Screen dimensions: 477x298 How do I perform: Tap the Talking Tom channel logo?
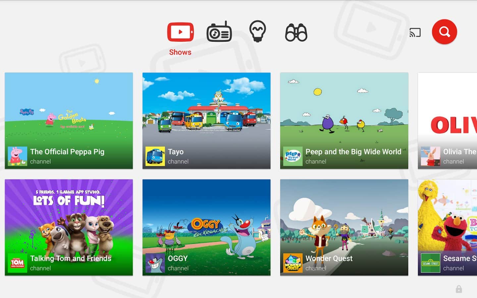pyautogui.click(x=18, y=263)
